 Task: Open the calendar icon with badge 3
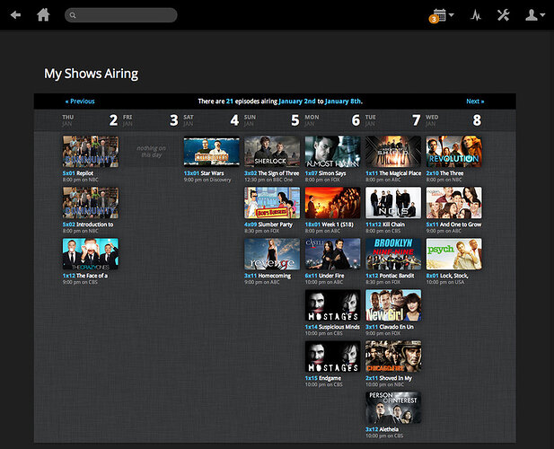click(x=438, y=15)
